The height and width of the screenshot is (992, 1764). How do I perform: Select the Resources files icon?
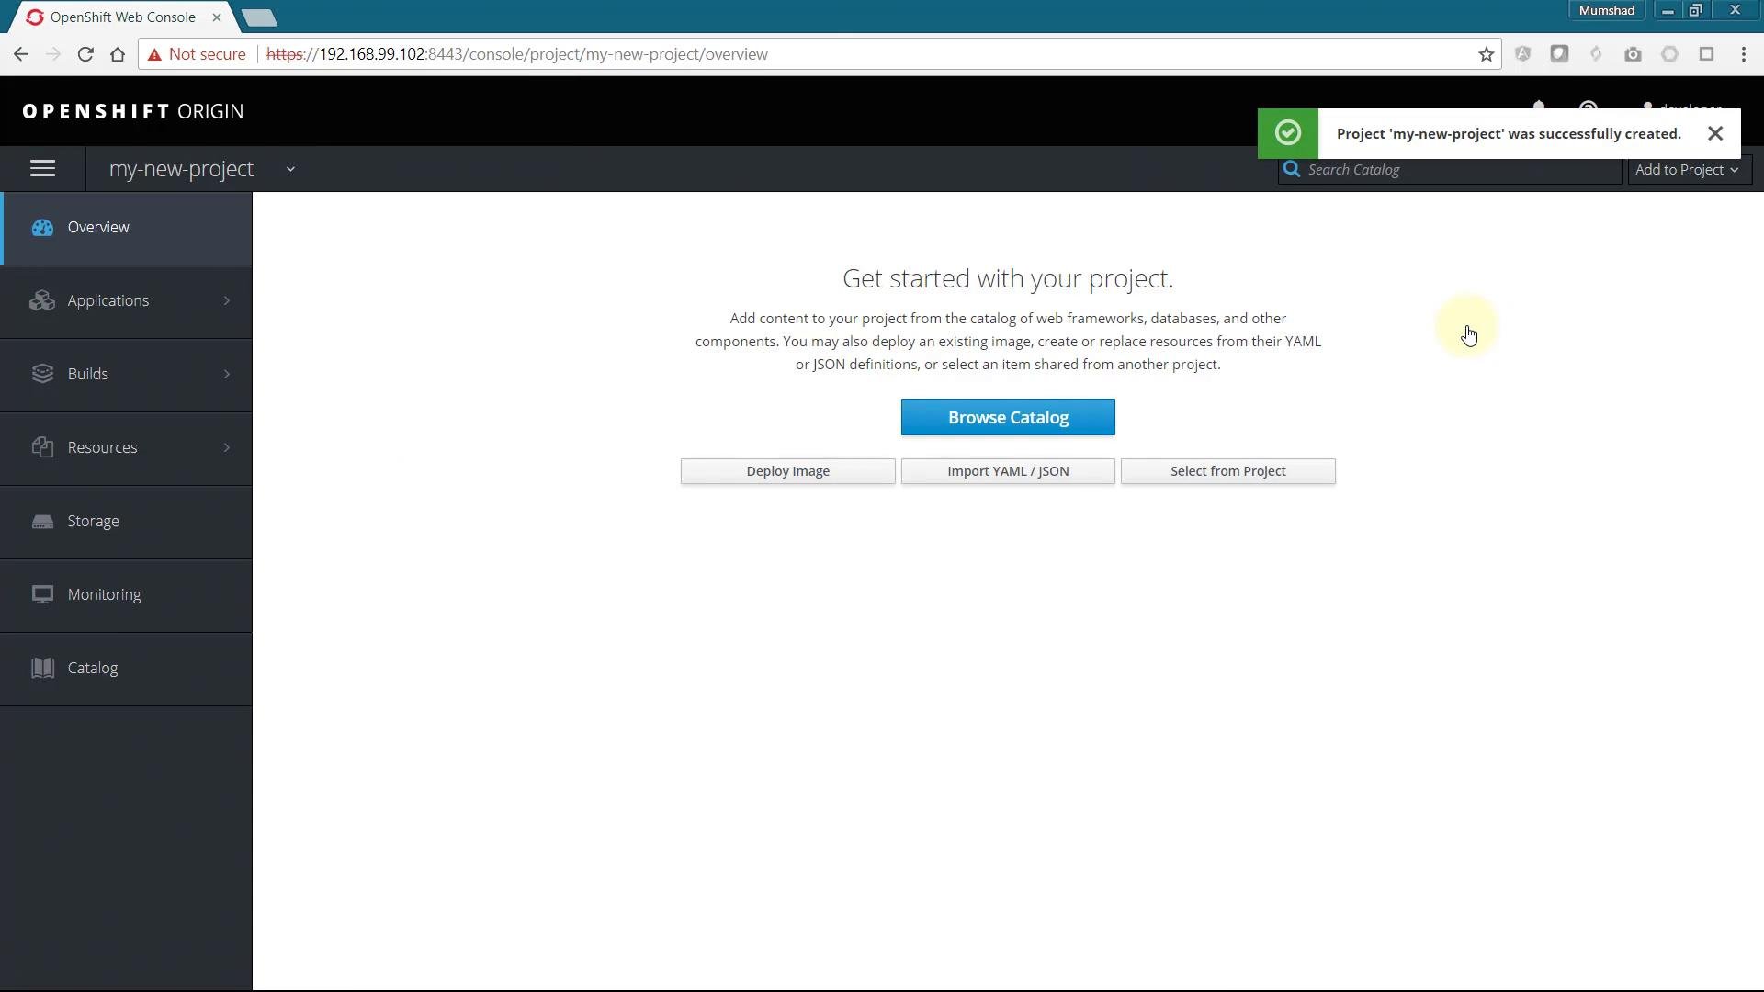click(42, 447)
